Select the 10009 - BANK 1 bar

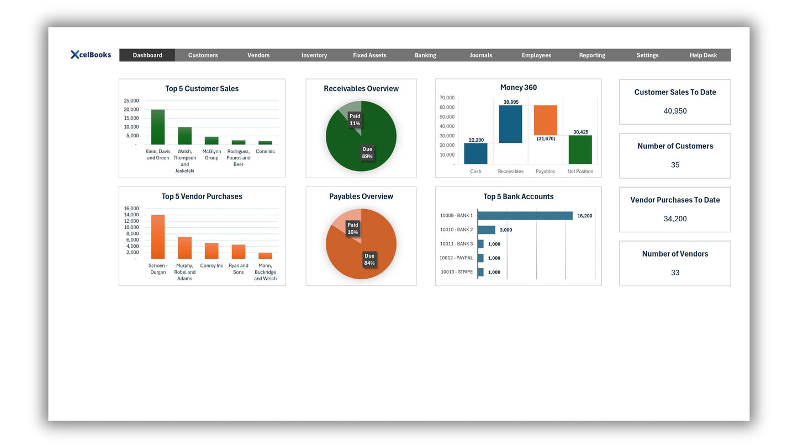[x=525, y=216]
